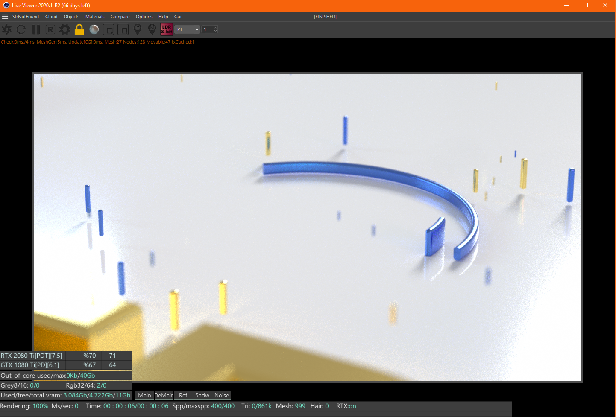This screenshot has width=616, height=417.
Task: Open the hamburger menu in Live Viewer
Action: click(x=5, y=17)
